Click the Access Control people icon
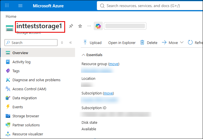The width and height of the screenshot is (203, 139). tap(8, 89)
